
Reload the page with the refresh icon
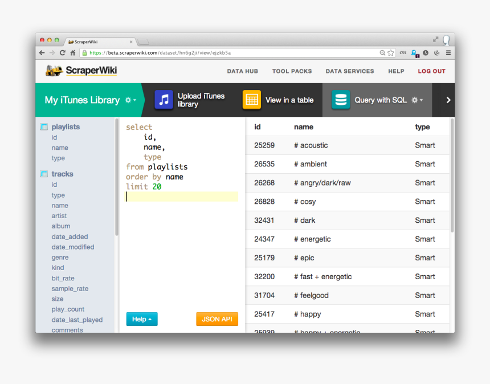[x=63, y=53]
